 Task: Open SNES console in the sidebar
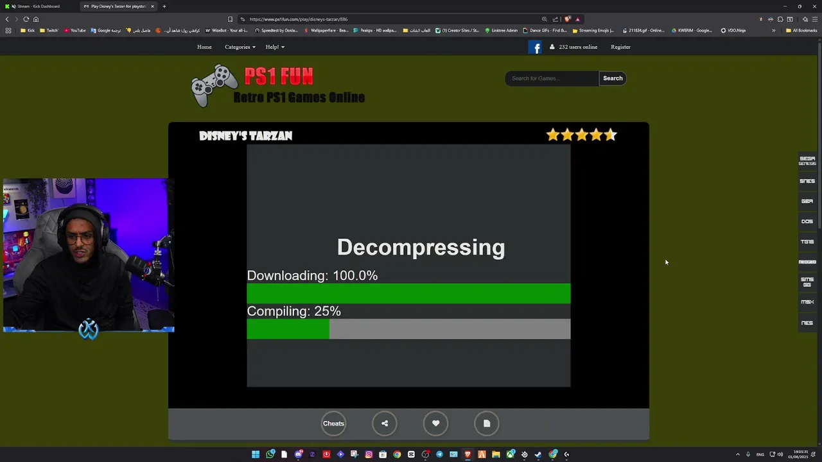[x=807, y=181]
